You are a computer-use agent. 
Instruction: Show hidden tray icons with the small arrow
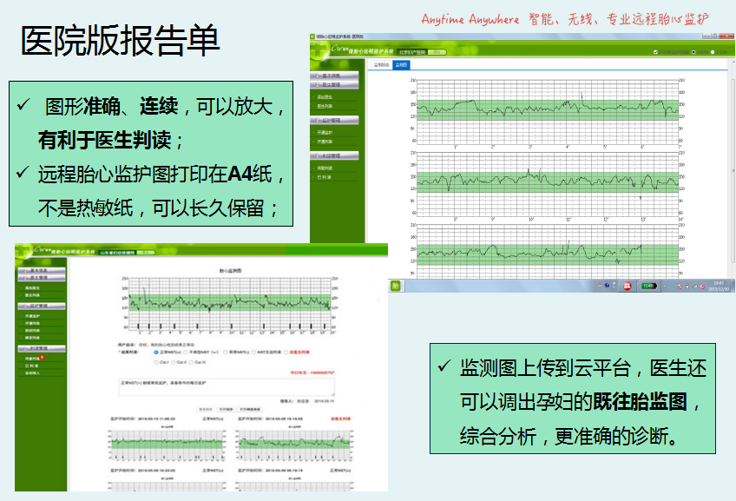[665, 287]
